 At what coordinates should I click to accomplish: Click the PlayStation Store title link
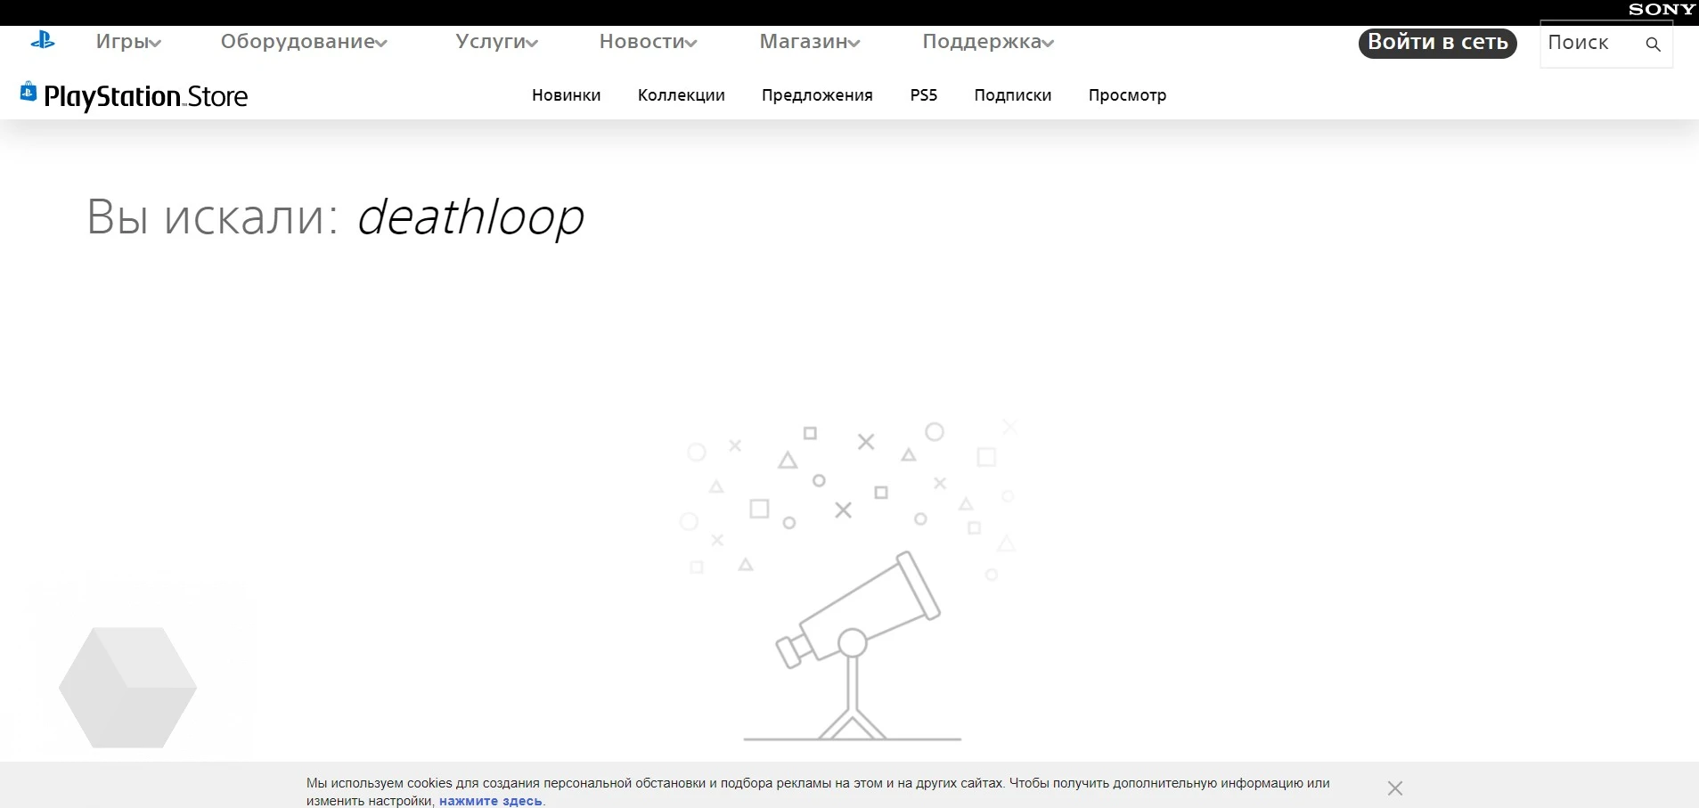146,96
